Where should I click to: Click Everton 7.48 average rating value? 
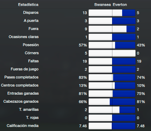141,126
